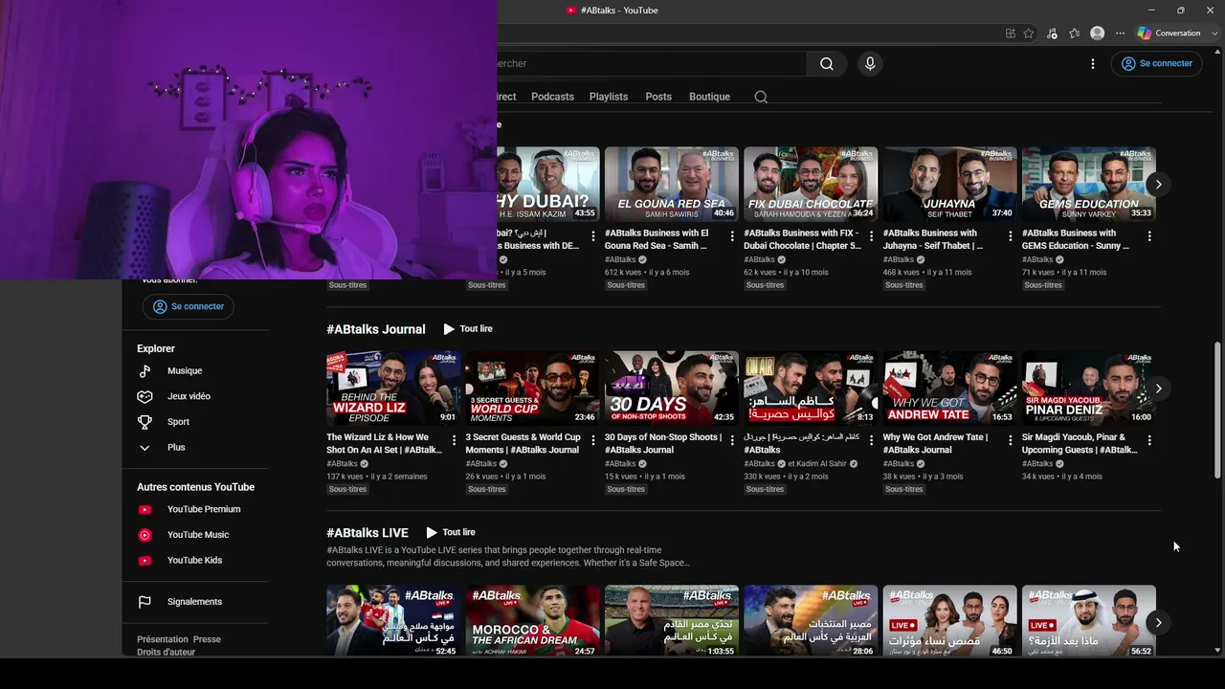This screenshot has width=1225, height=689.
Task: Click the YouTube search magnifier button
Action: (x=827, y=64)
